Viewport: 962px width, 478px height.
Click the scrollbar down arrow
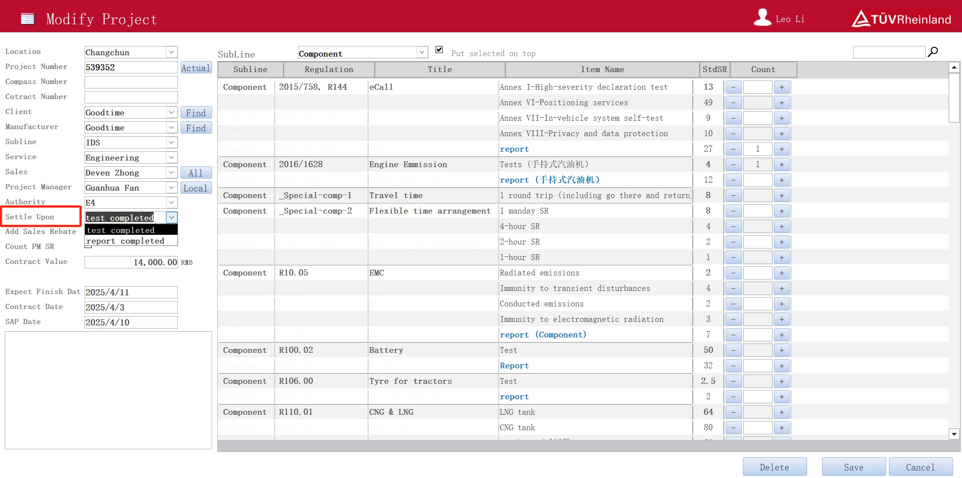click(954, 434)
